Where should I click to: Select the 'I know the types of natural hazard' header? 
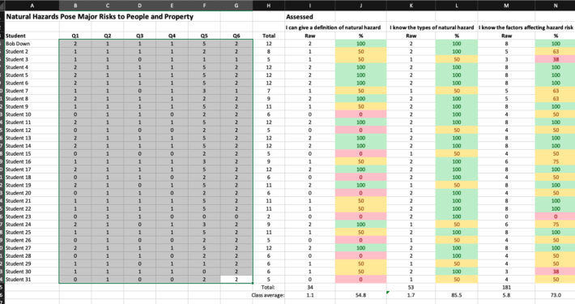click(432, 28)
